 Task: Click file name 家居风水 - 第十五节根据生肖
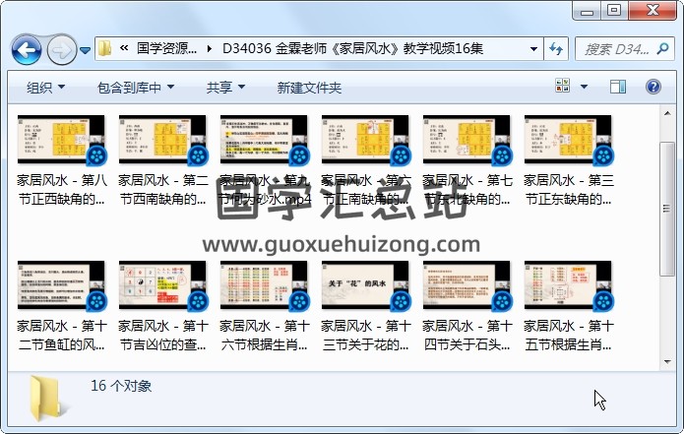[569, 336]
